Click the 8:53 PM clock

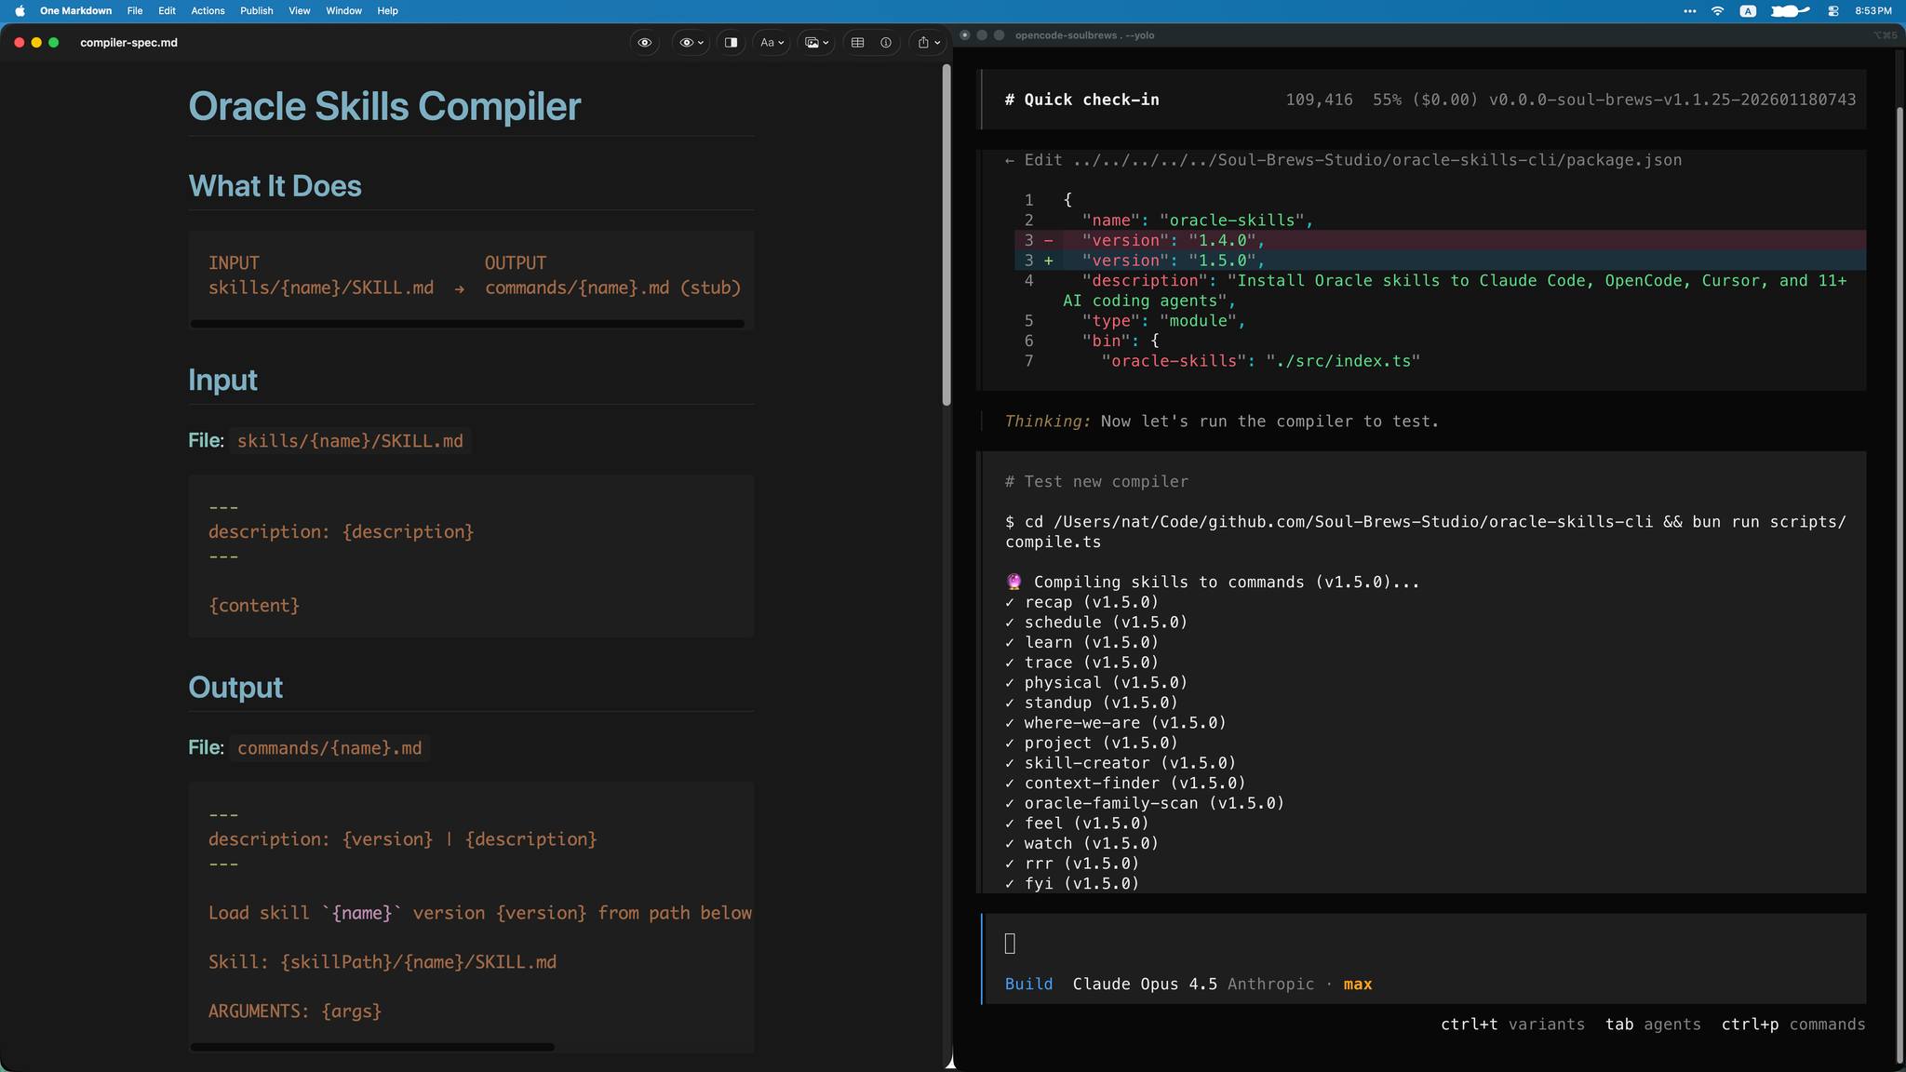(1873, 11)
